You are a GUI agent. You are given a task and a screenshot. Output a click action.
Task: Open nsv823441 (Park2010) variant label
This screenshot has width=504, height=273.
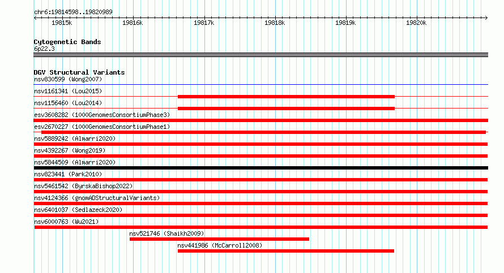pos(68,174)
